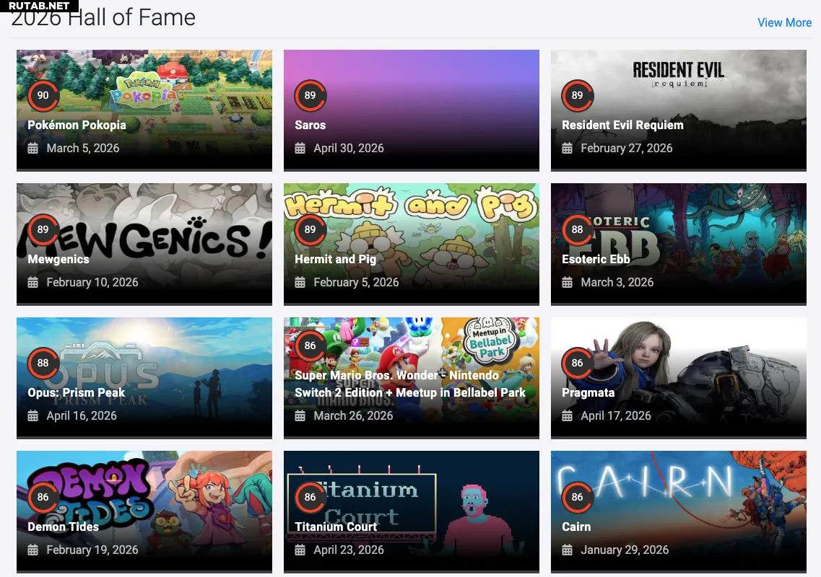The image size is (821, 577).
Task: Open the View More link
Action: [784, 22]
